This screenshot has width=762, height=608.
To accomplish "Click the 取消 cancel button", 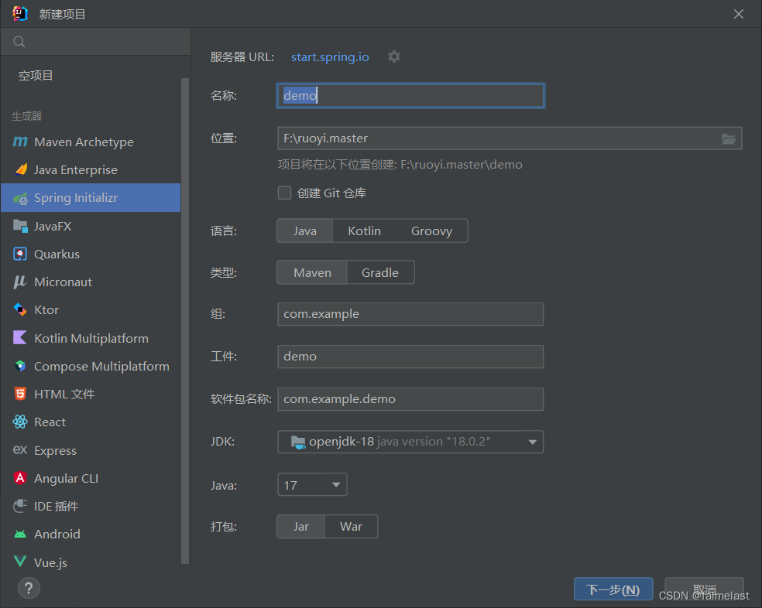I will [x=704, y=589].
